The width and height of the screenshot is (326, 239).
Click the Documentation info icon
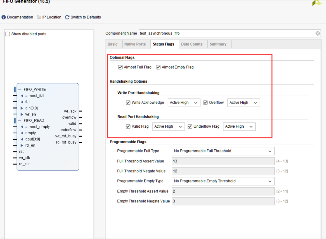click(4, 17)
